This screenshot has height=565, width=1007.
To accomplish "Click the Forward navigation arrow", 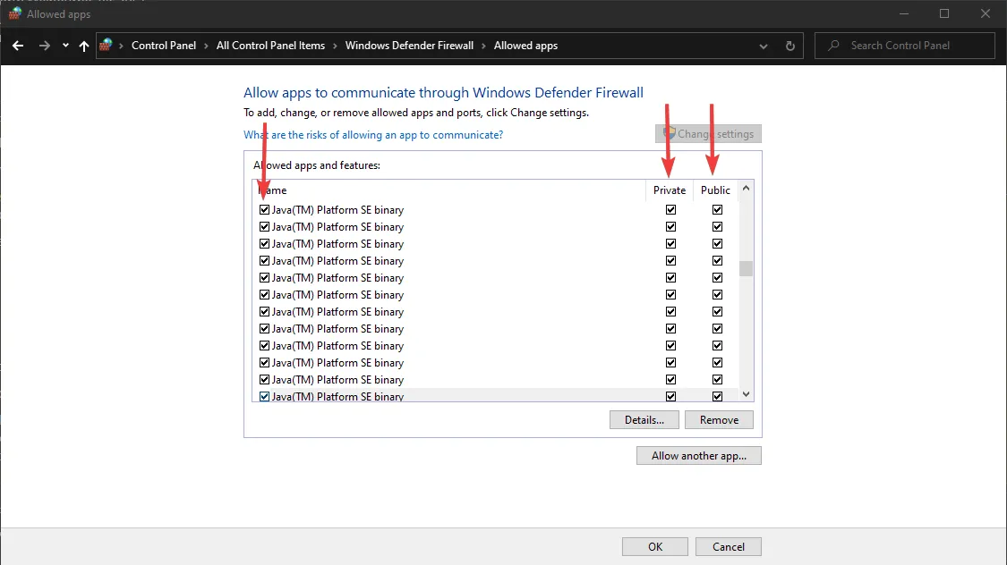I will [x=45, y=46].
